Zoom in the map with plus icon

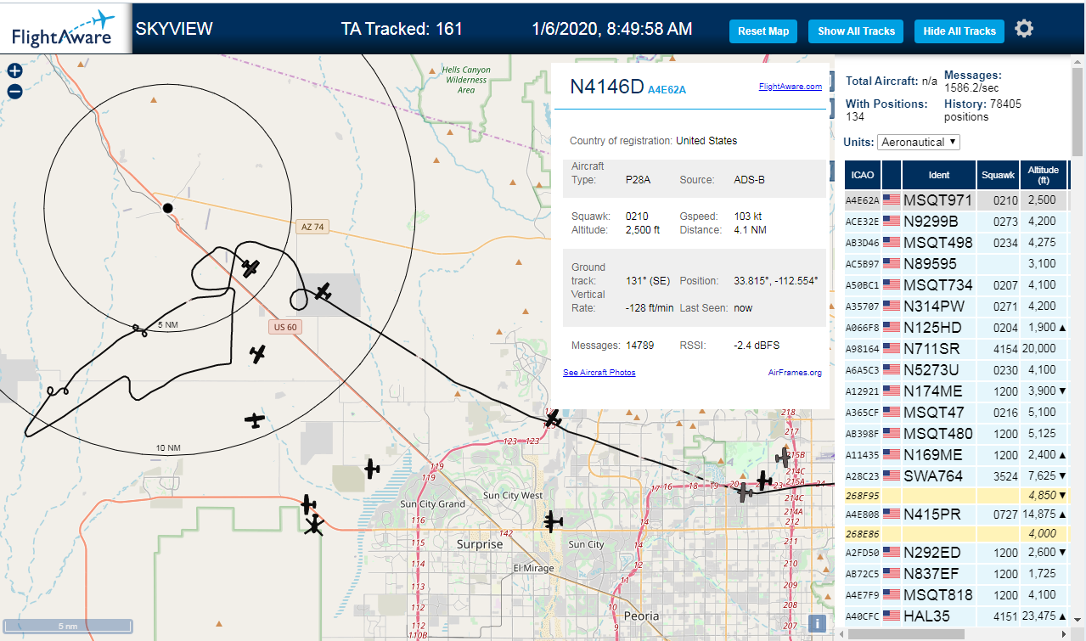(x=14, y=71)
